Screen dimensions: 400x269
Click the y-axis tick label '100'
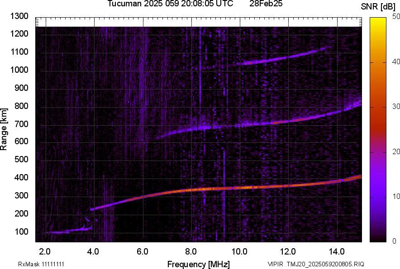click(x=21, y=231)
